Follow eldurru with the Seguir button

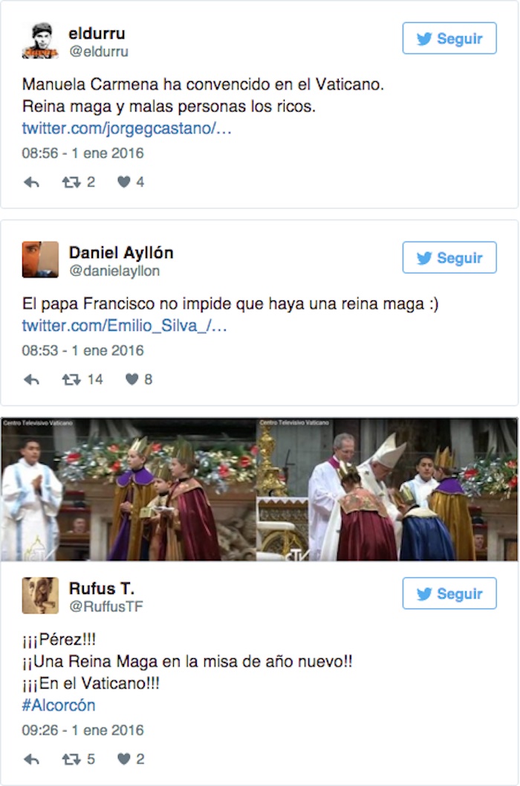click(449, 38)
